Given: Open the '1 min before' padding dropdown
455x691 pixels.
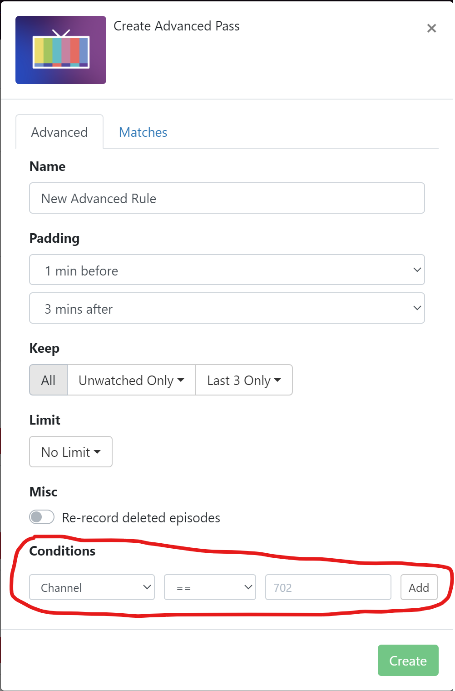Looking at the screenshot, I should pos(227,270).
